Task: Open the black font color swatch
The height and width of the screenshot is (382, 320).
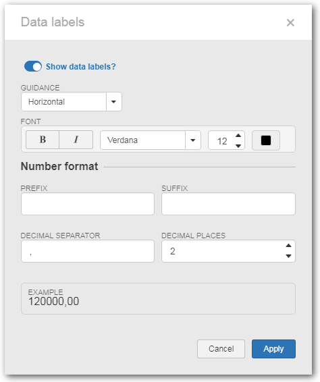Action: point(265,140)
